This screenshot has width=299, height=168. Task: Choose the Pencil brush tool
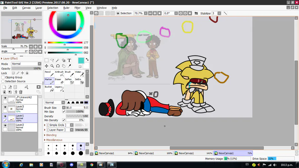[49, 73]
